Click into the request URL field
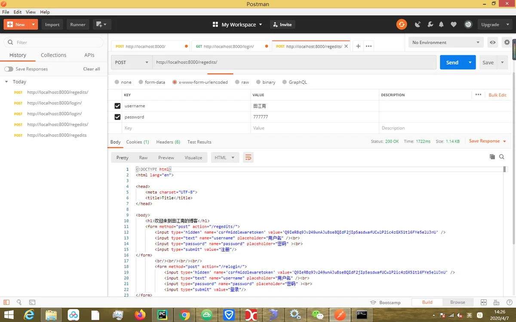 (295, 62)
